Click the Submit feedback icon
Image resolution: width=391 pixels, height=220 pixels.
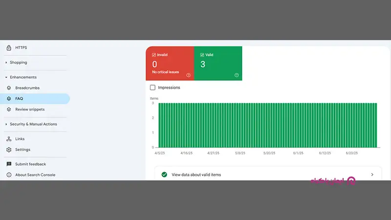(x=9, y=164)
